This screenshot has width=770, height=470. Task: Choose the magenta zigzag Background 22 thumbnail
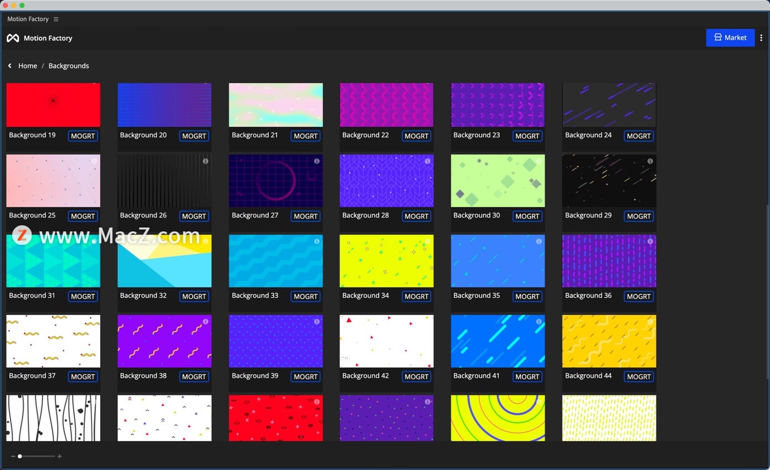387,105
